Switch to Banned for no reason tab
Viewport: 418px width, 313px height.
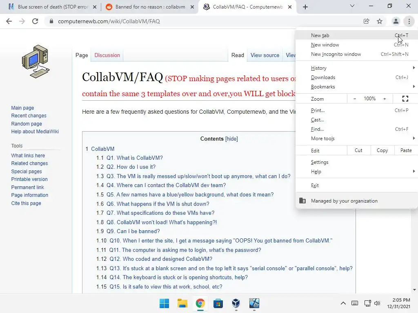point(150,7)
